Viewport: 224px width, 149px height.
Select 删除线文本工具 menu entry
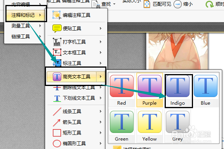click(76, 87)
